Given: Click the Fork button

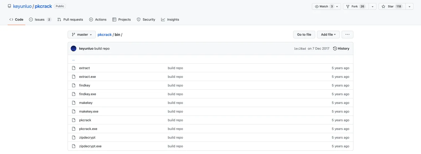Looking at the screenshot, I should tap(356, 6).
